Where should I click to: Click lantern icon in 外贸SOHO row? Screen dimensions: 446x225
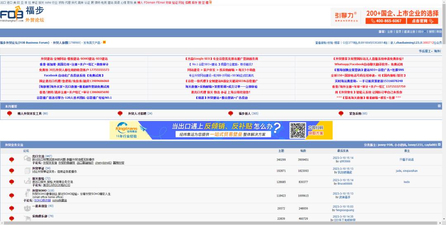(12, 195)
